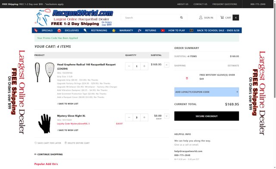This screenshot has height=169, width=276.
Task: Click Delete Entire Cart
Action: coord(78,143)
